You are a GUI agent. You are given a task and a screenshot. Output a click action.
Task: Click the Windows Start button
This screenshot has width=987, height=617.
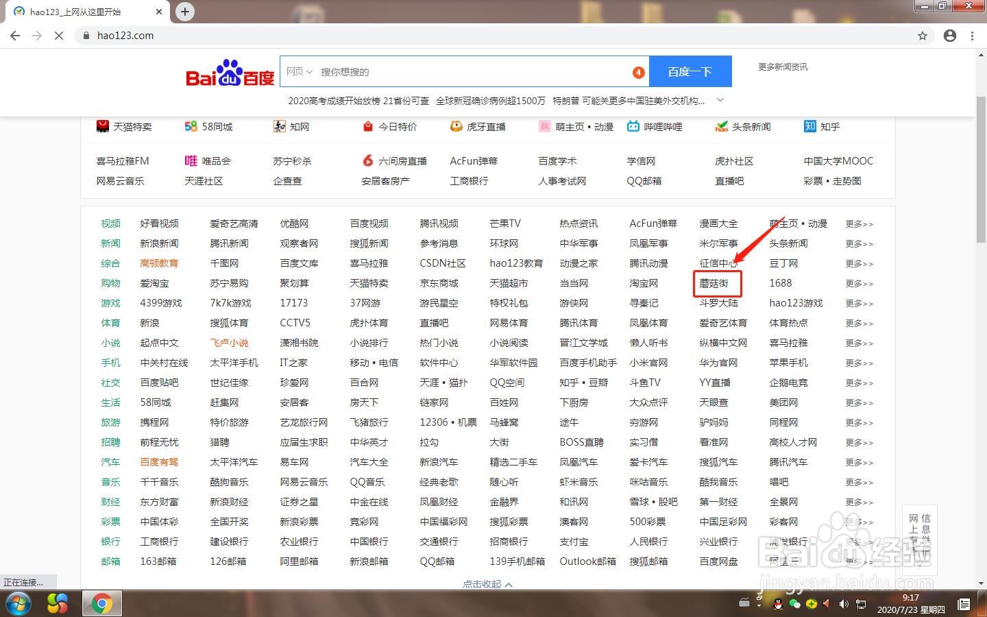coord(18,604)
